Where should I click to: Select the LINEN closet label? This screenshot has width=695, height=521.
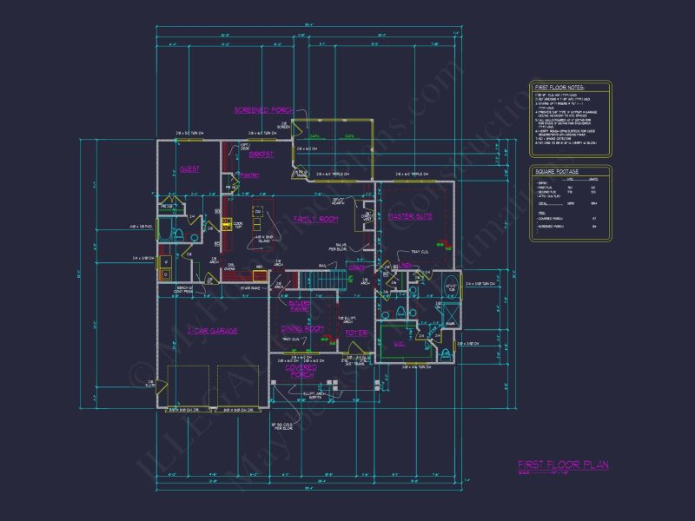click(405, 266)
